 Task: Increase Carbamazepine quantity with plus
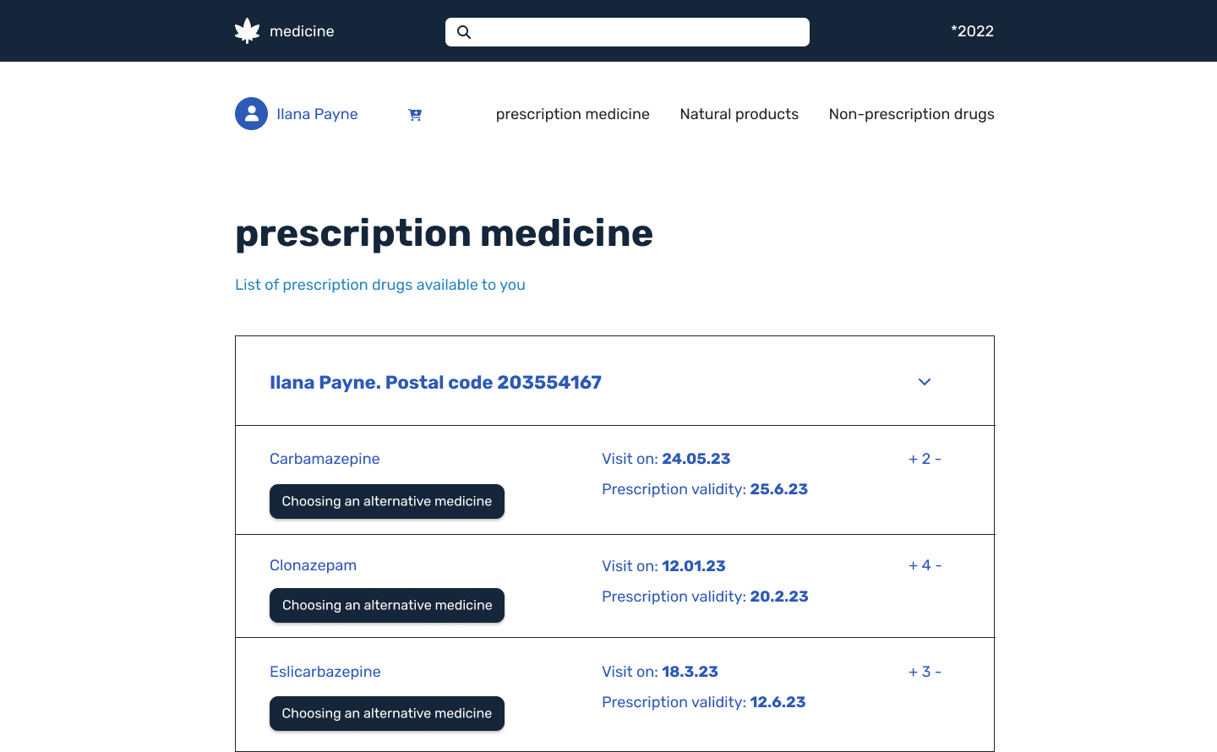point(913,460)
